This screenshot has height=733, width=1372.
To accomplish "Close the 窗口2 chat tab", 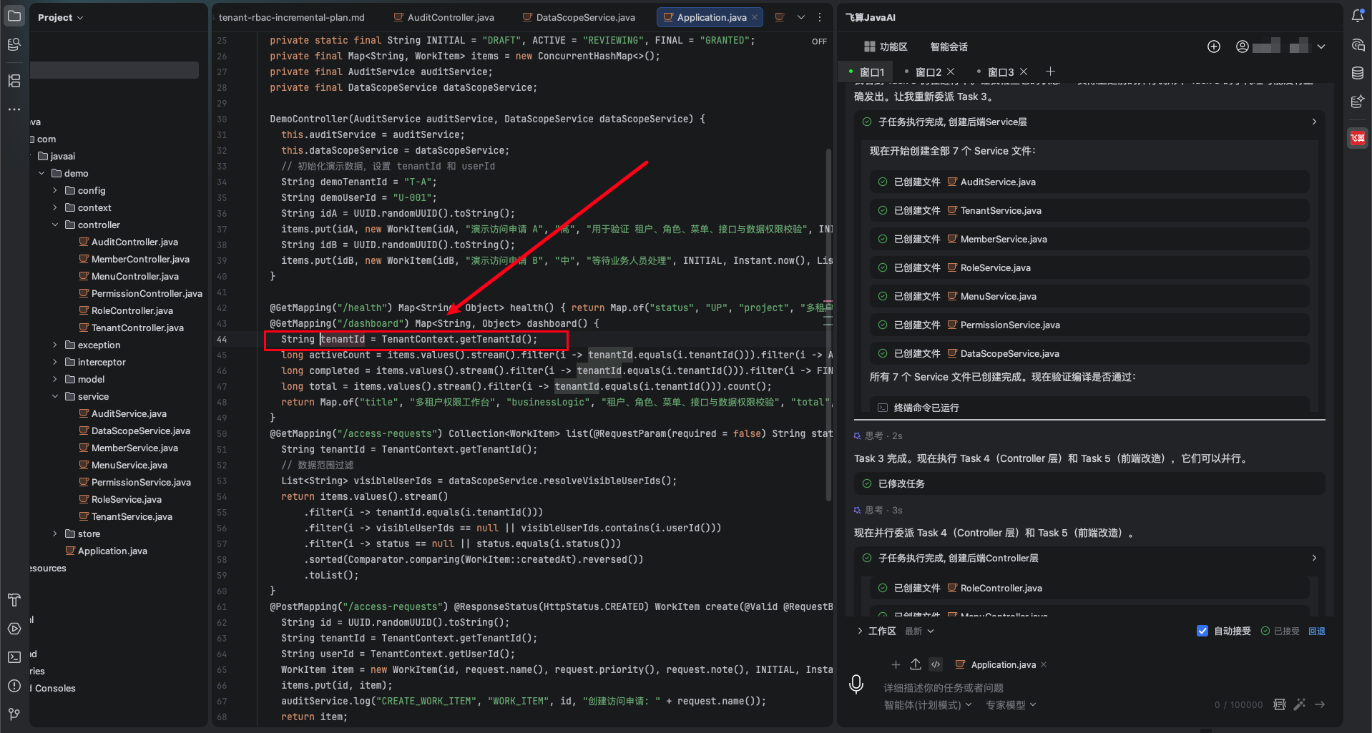I will 951,72.
